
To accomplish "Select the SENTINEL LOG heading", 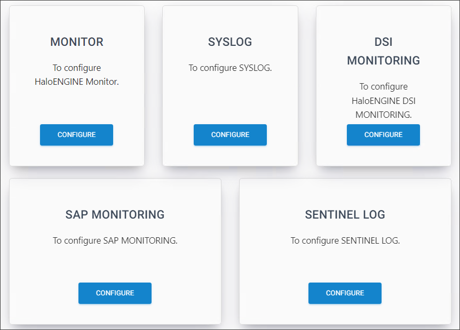I will [345, 214].
